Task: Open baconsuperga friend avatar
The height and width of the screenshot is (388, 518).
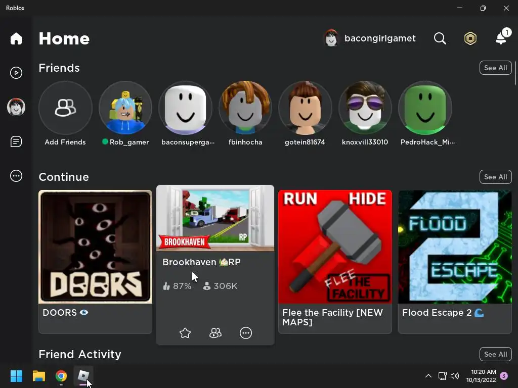Action: 185,108
